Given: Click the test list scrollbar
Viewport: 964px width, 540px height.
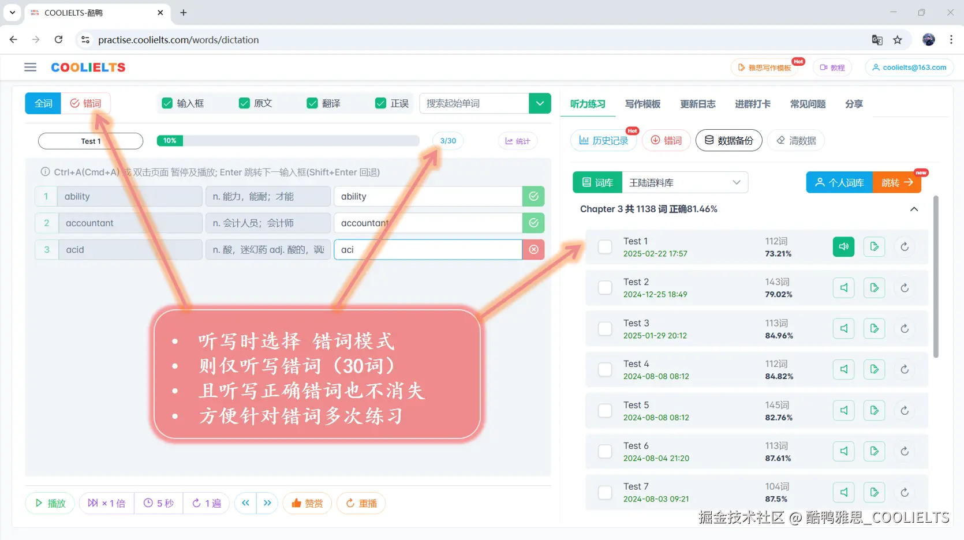Looking at the screenshot, I should point(936,277).
